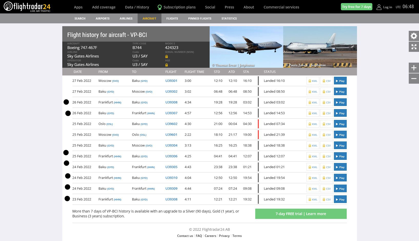The image size is (419, 241).
Task: Open Thomas Ernst aircraft photo
Action: (246, 47)
